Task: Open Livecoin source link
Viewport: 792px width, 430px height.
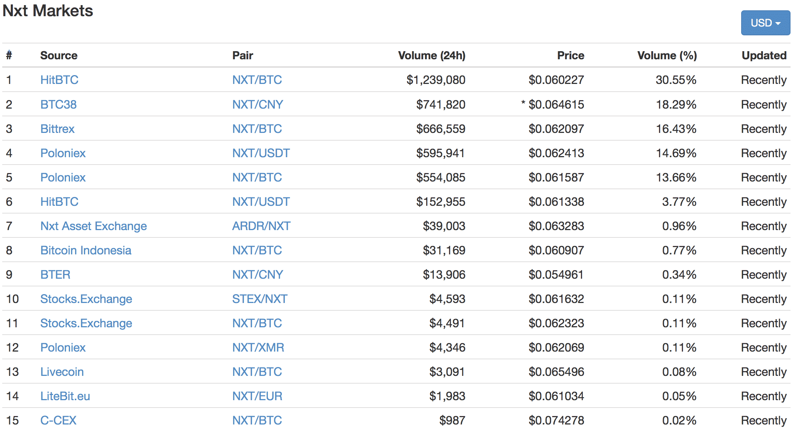Action: tap(62, 372)
